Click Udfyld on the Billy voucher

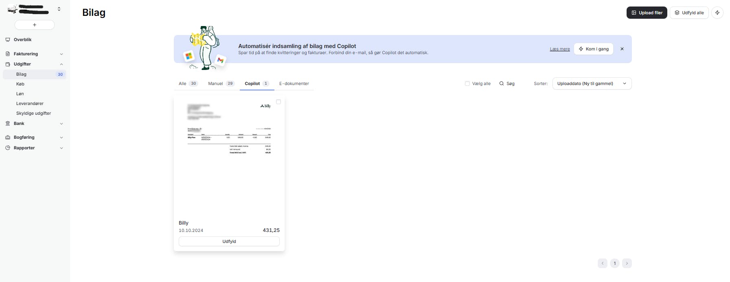229,241
